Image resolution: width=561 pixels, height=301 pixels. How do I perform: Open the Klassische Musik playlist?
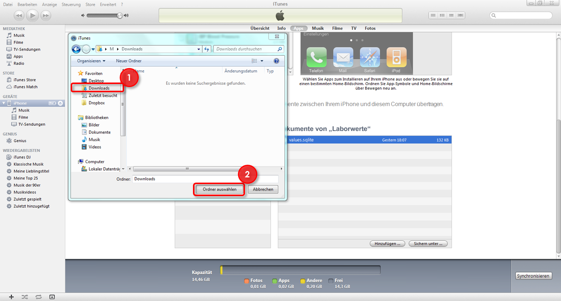click(x=28, y=164)
